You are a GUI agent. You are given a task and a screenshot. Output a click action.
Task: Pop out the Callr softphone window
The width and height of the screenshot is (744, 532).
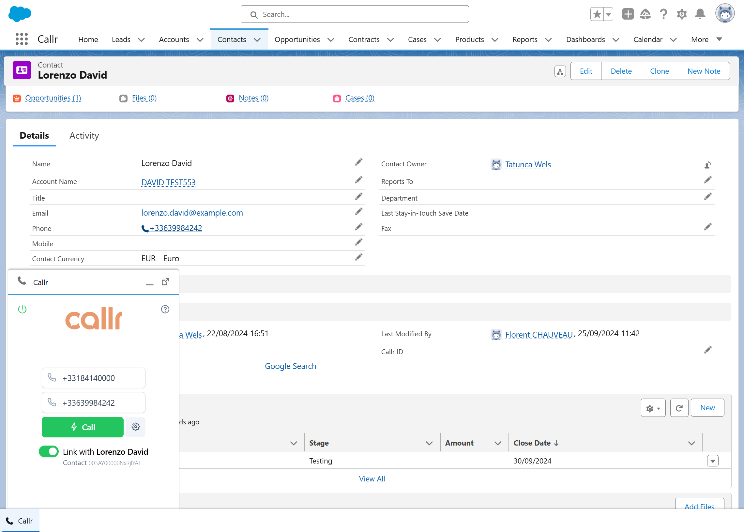165,282
